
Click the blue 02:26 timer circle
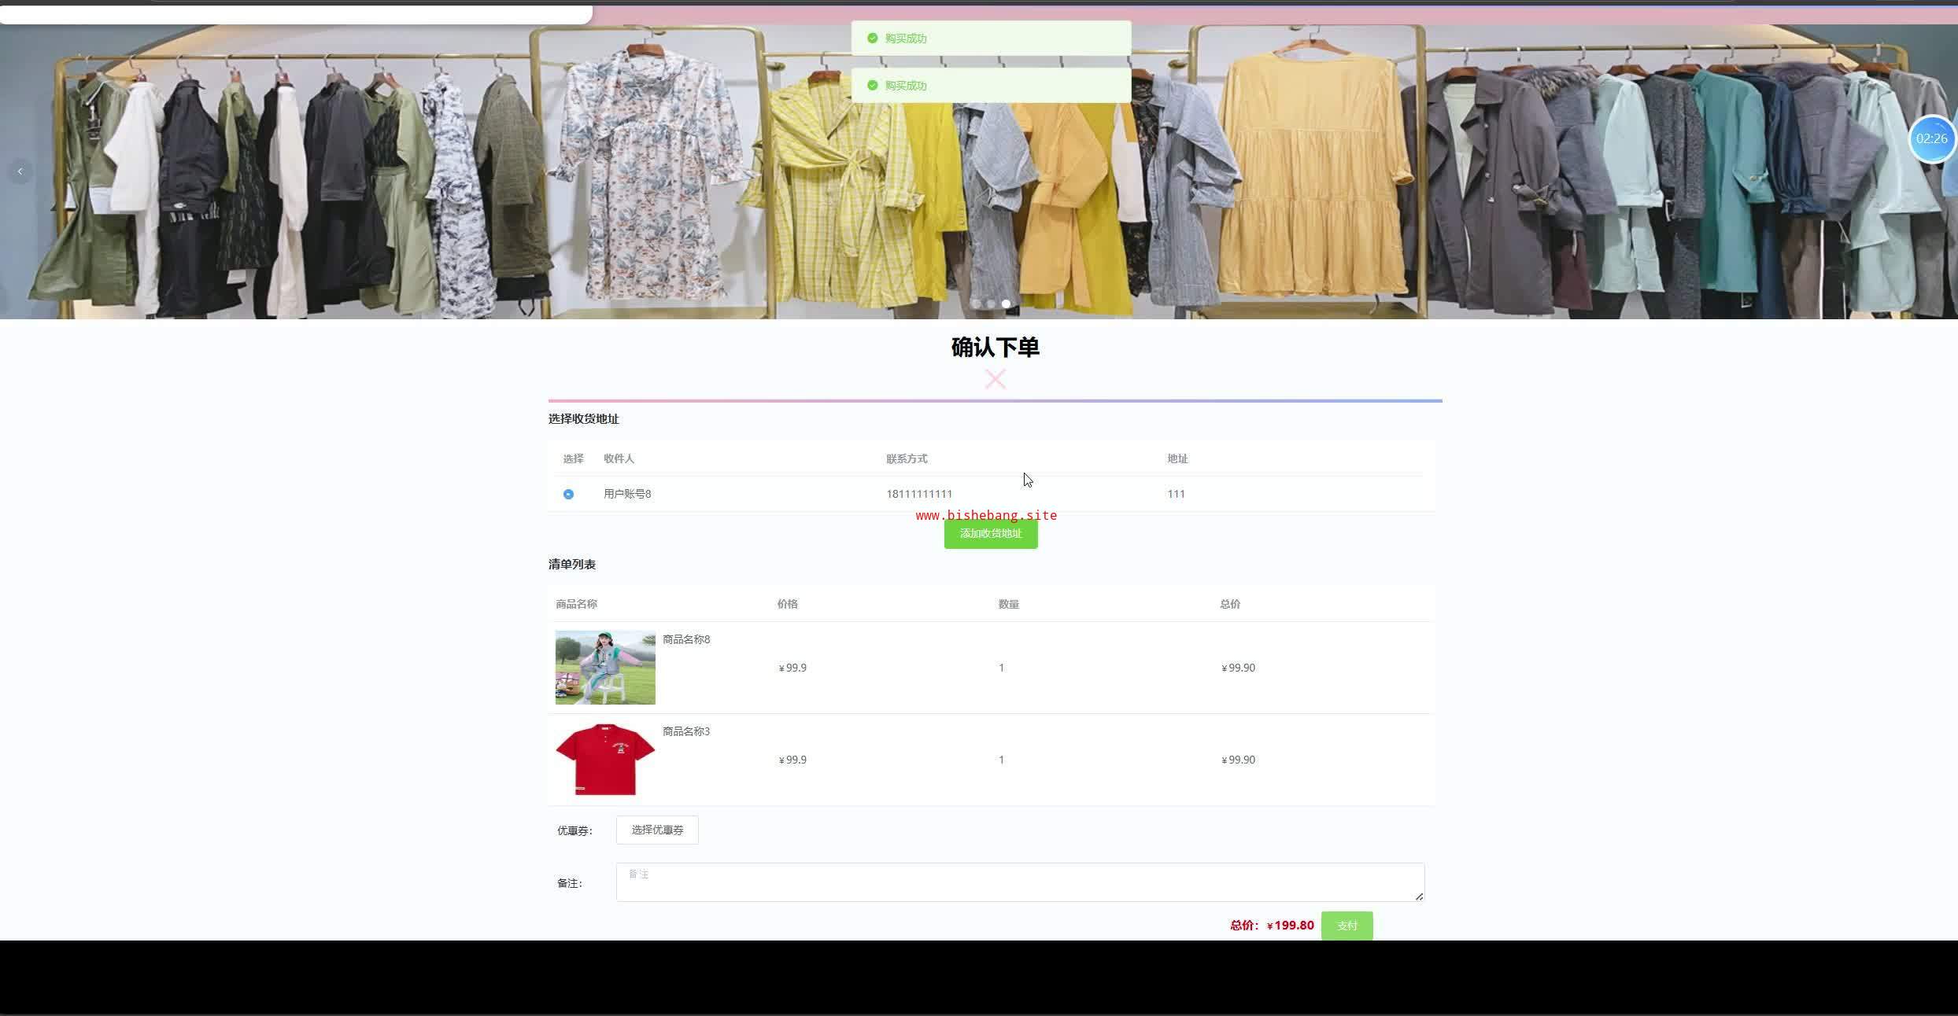point(1931,139)
